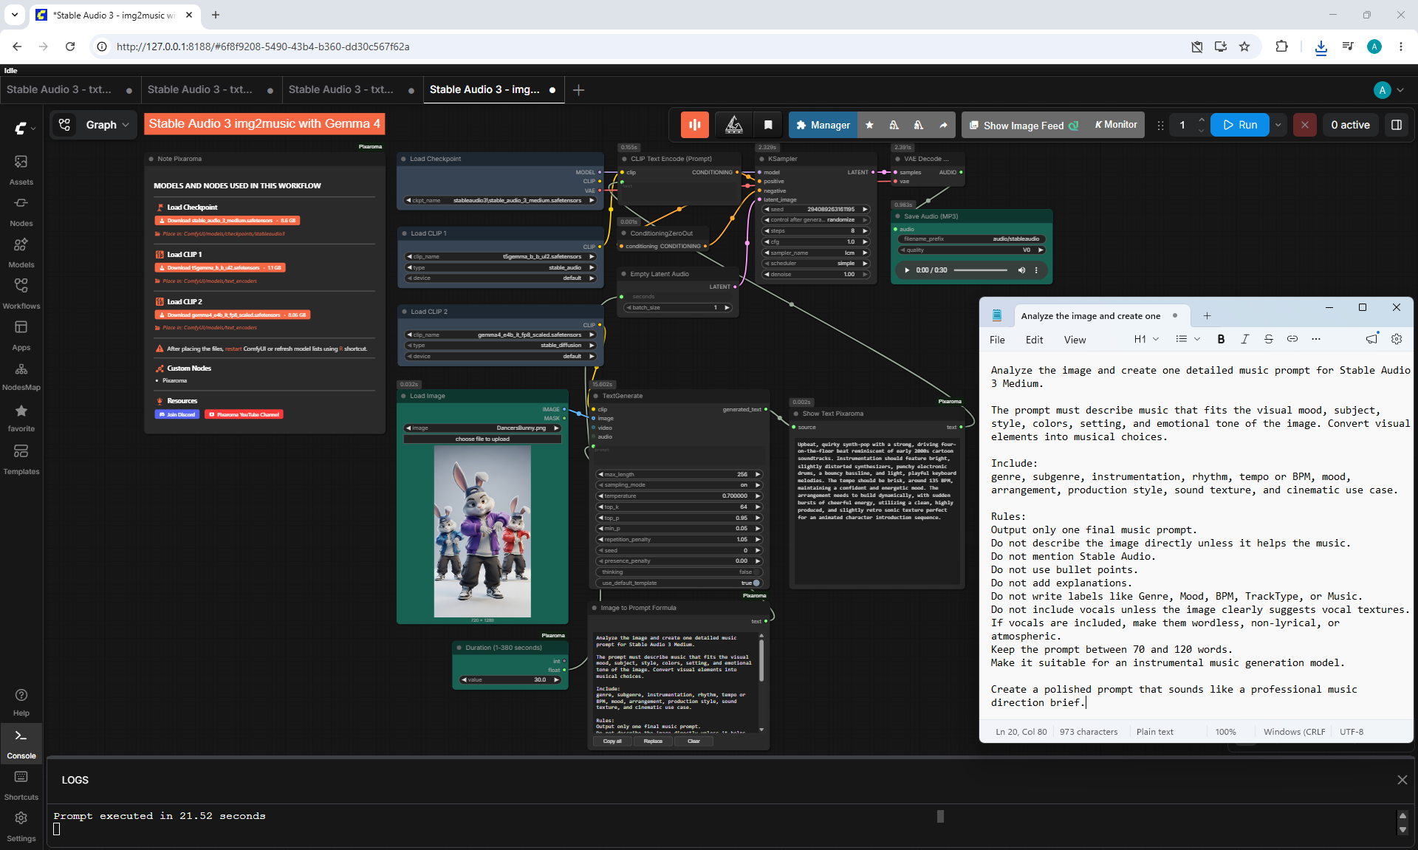Click the bookmark icon in top toolbar
The image size is (1418, 850).
pos(768,125)
